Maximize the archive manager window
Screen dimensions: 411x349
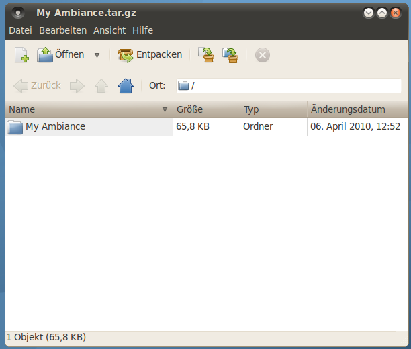[x=382, y=13]
